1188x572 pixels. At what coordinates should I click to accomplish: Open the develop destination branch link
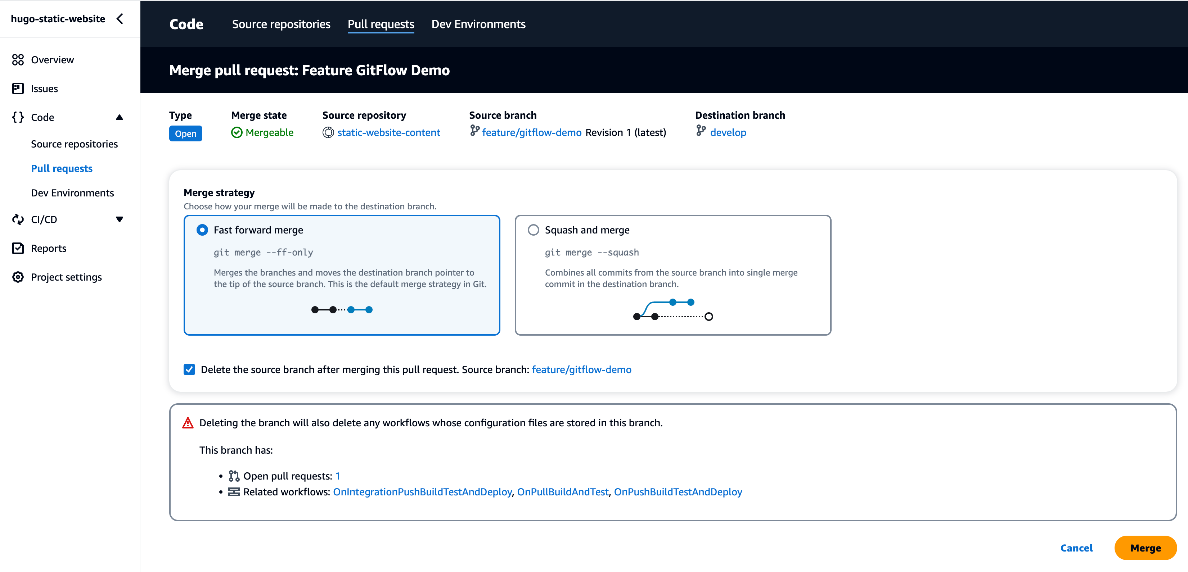(728, 132)
